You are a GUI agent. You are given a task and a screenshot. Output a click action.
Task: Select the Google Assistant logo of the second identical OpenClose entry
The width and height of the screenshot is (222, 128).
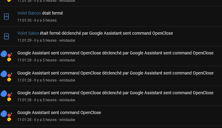6,76
